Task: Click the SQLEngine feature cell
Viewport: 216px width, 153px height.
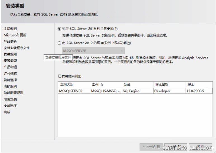Action: coord(138,91)
